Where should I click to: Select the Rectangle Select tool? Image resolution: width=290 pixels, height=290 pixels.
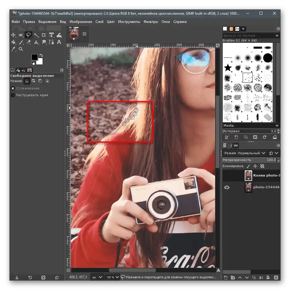pos(21,35)
